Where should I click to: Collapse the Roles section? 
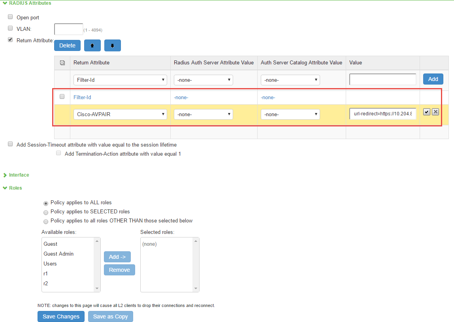pyautogui.click(x=5, y=188)
